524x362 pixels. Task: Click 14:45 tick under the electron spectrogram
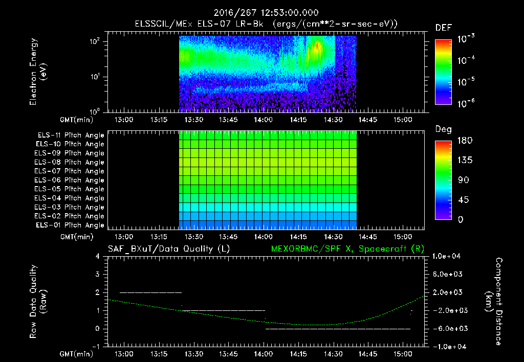tap(368, 120)
